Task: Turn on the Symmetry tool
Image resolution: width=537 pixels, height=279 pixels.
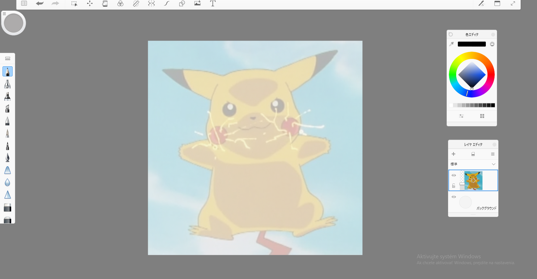Action: coord(151,3)
